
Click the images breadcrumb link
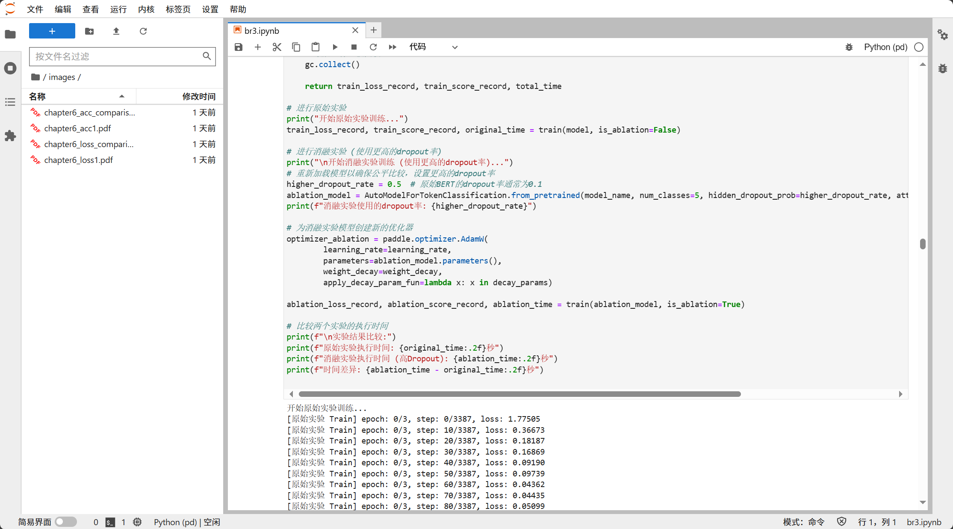(62, 77)
